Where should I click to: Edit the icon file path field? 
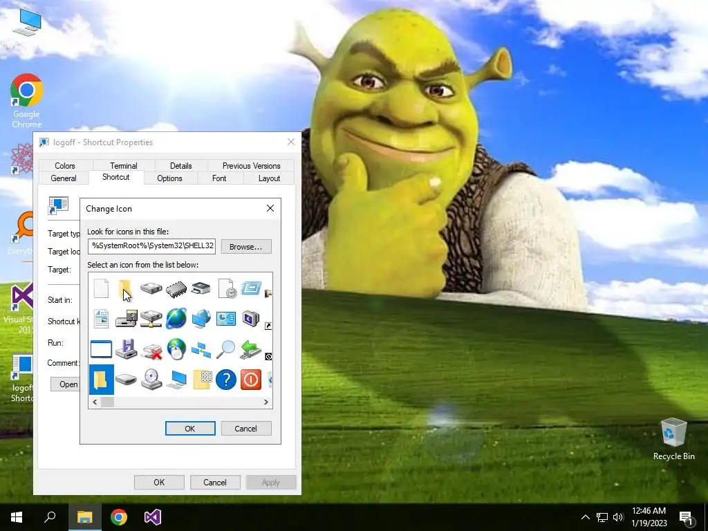[151, 246]
